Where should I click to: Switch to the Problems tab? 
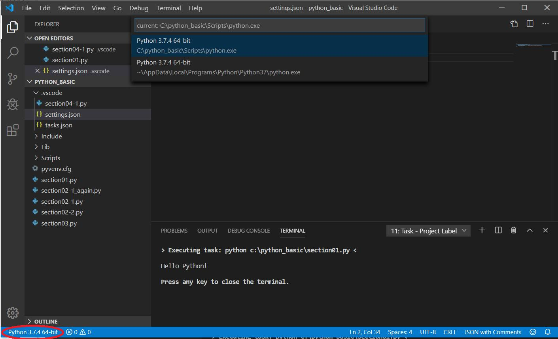coord(174,231)
